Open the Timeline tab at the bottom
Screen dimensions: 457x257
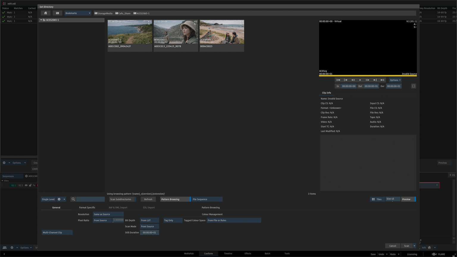click(228, 254)
